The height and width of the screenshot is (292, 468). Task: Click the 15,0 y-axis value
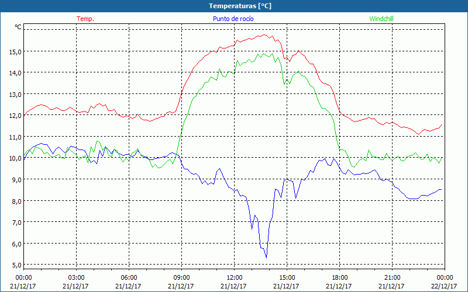(15, 52)
